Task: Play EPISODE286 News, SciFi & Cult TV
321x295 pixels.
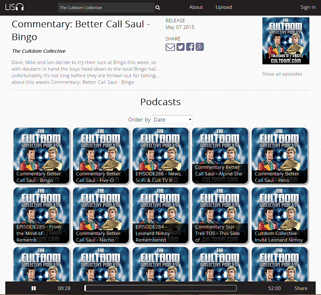Action: (x=160, y=155)
